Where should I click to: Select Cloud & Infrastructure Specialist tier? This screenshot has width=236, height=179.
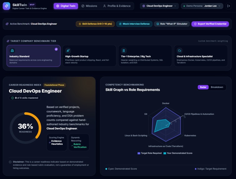(x=201, y=56)
